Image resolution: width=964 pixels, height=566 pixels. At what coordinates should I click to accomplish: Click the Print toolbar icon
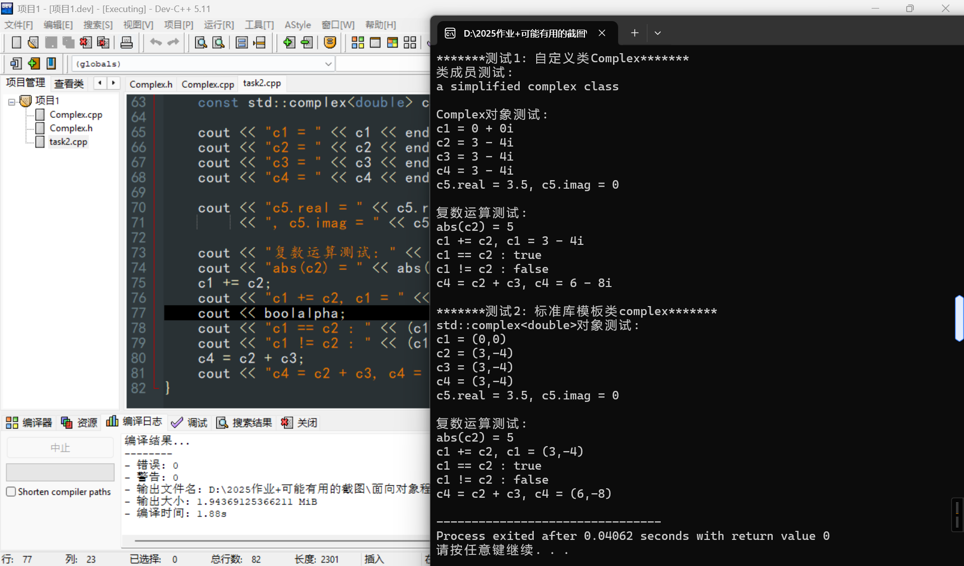(x=127, y=43)
